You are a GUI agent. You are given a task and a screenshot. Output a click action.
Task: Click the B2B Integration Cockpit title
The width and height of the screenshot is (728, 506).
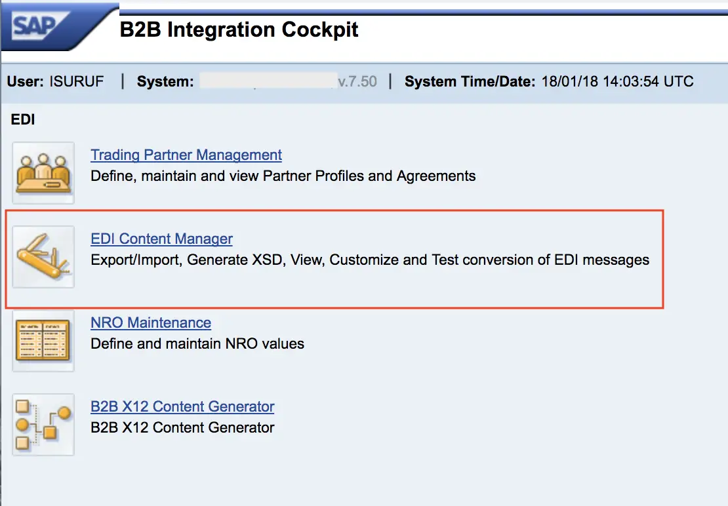pyautogui.click(x=239, y=29)
